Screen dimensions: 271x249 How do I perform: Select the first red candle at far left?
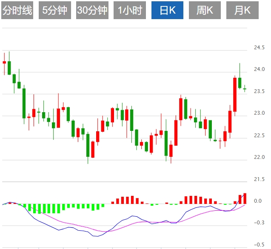click(4, 62)
